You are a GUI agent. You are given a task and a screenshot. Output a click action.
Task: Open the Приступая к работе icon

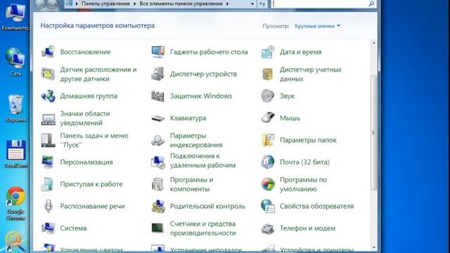[47, 184]
